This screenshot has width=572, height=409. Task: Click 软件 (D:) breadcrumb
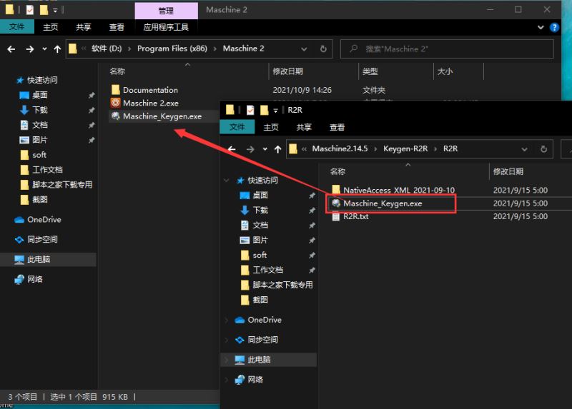click(x=107, y=49)
